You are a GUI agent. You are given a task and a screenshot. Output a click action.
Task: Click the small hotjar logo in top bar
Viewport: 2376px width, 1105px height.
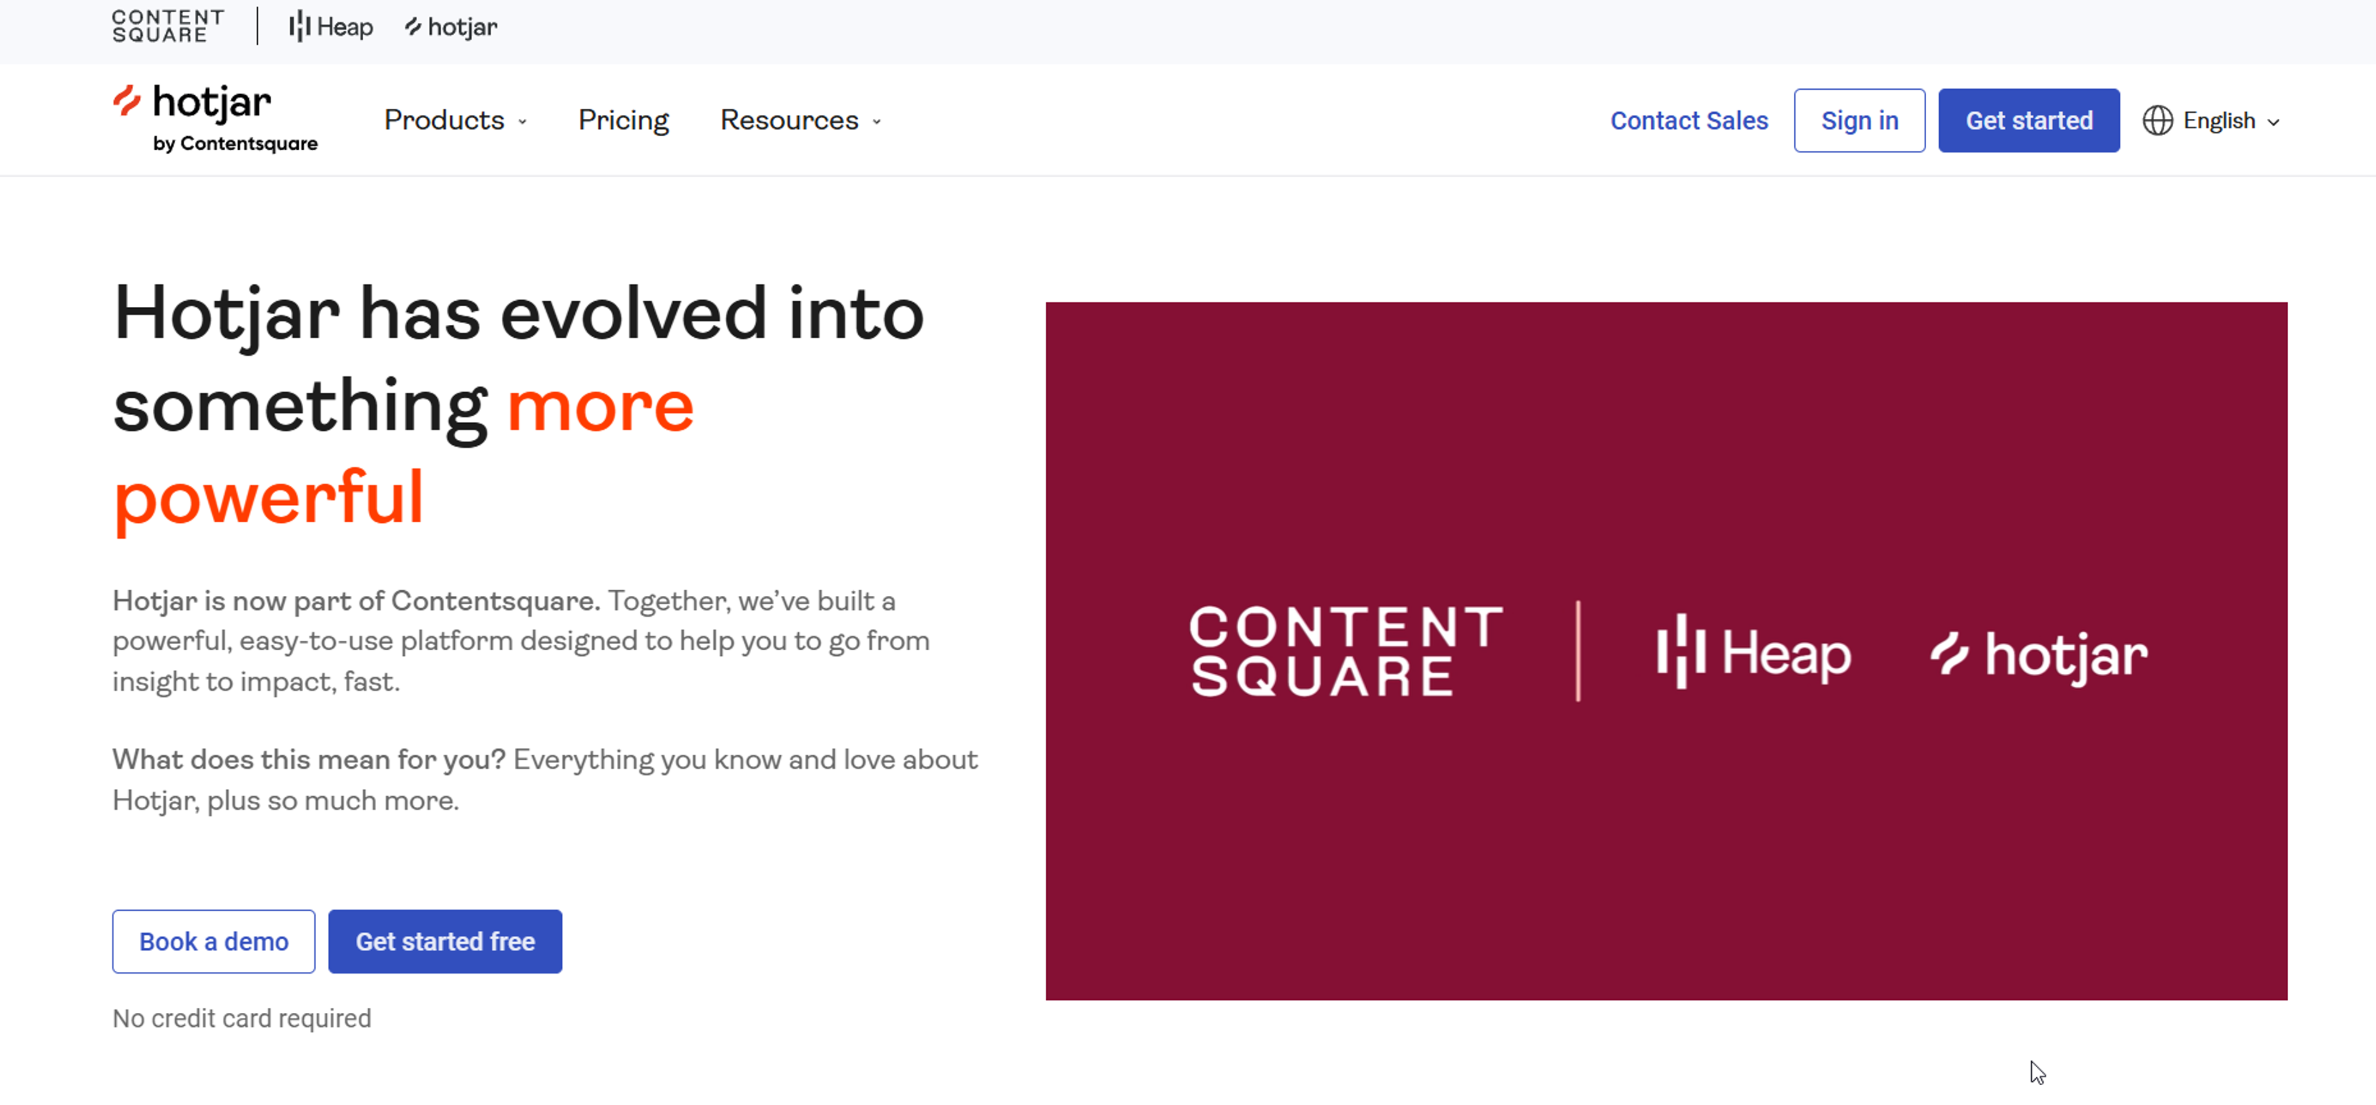tap(451, 27)
